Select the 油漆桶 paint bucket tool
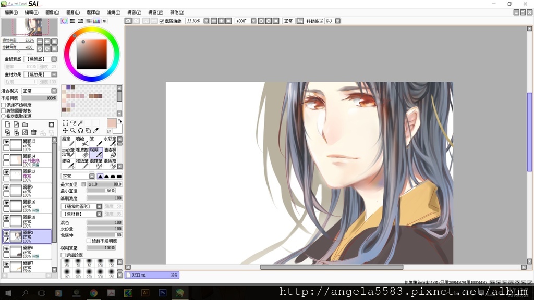This screenshot has height=300, width=534. (110, 152)
